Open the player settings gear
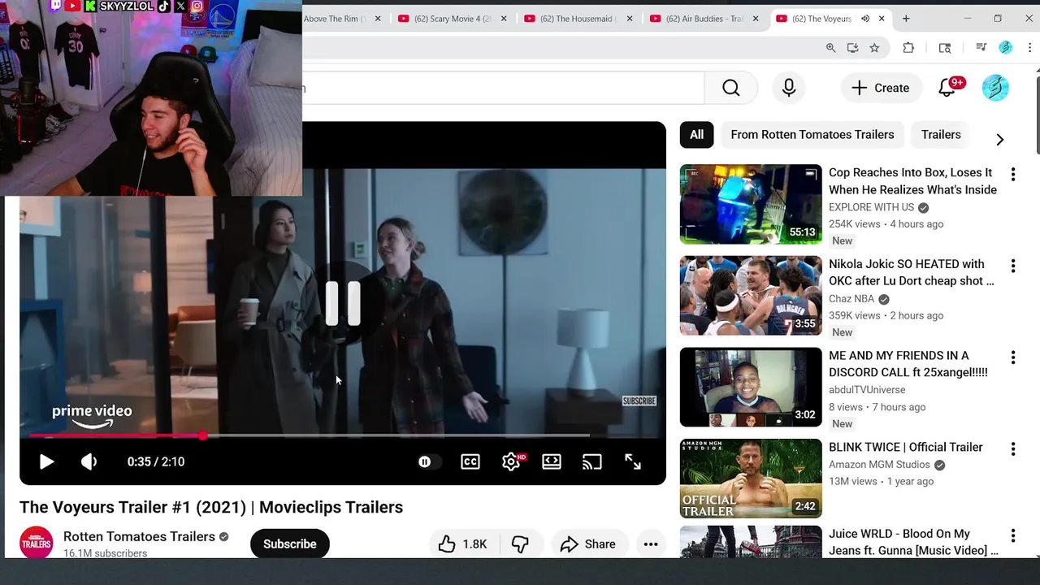Image resolution: width=1040 pixels, height=585 pixels. pyautogui.click(x=511, y=461)
